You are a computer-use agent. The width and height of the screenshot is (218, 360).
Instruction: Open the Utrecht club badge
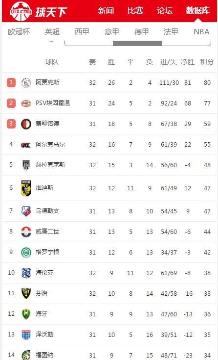click(26, 211)
